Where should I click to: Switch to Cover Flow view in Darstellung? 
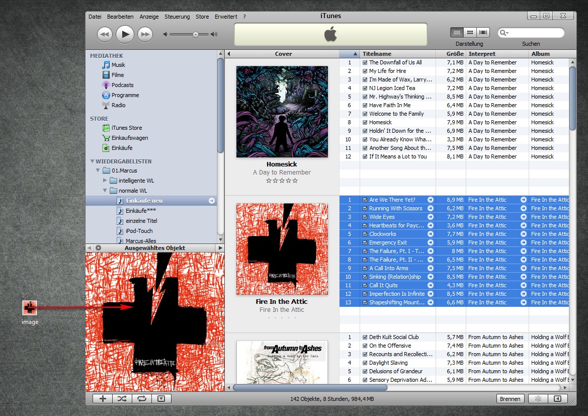(x=483, y=33)
